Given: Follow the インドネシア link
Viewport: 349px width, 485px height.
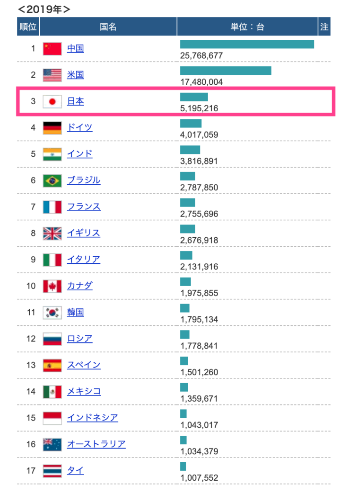Looking at the screenshot, I should click(93, 418).
